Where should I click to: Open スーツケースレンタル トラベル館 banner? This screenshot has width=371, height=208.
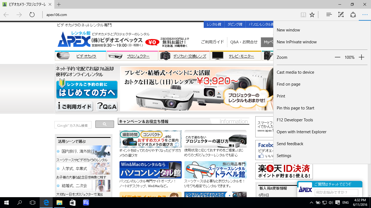215,170
